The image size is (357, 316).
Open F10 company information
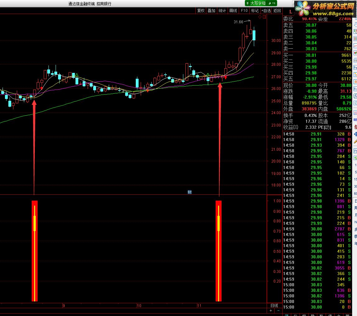244,11
